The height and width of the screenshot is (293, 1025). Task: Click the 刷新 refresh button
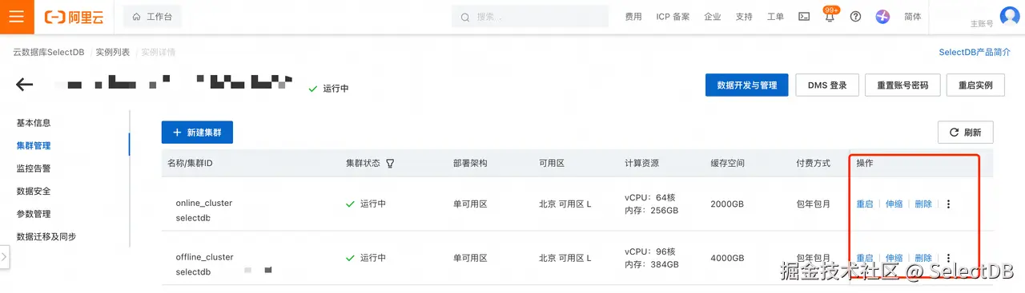click(965, 133)
